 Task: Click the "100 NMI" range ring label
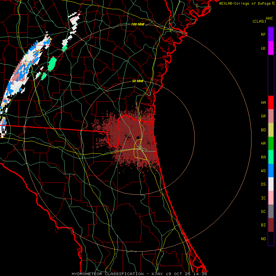[138, 24]
